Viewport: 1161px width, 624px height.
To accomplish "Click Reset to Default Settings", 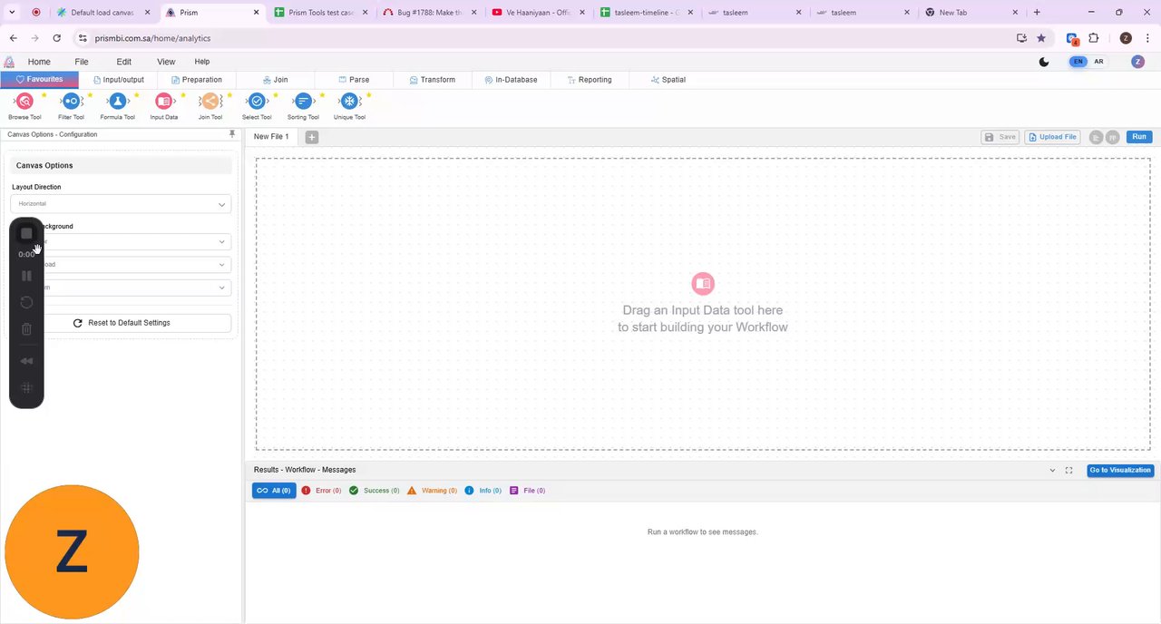I will tap(121, 323).
